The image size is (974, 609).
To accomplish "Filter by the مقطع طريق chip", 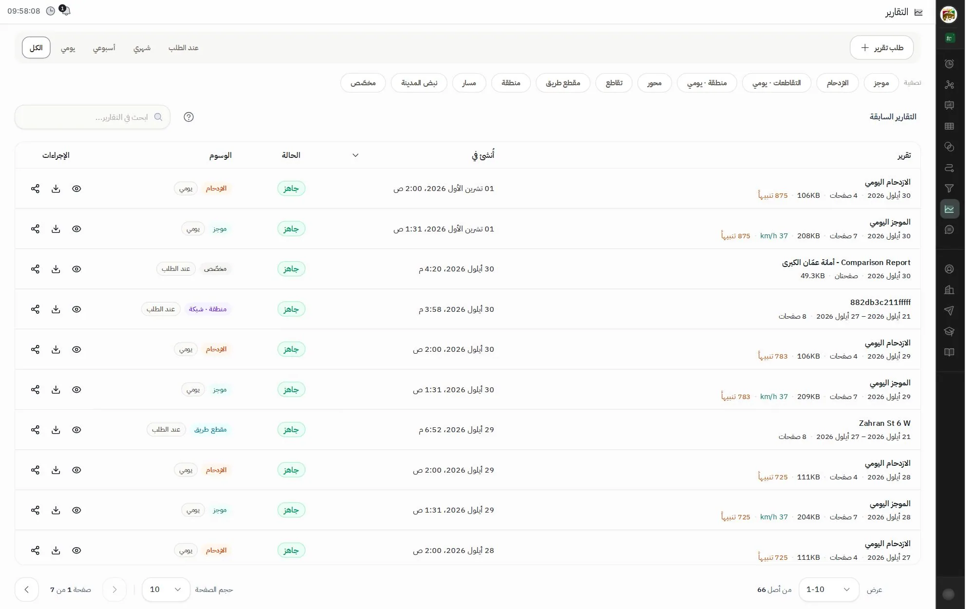I will (563, 83).
